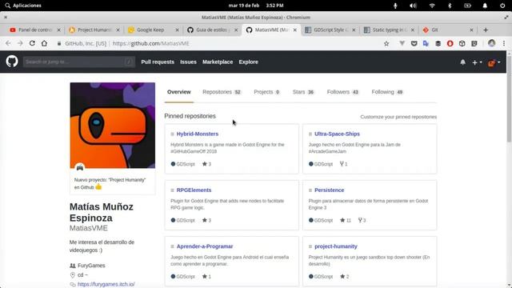
Task: Focus the GitHub search field
Action: point(79,62)
